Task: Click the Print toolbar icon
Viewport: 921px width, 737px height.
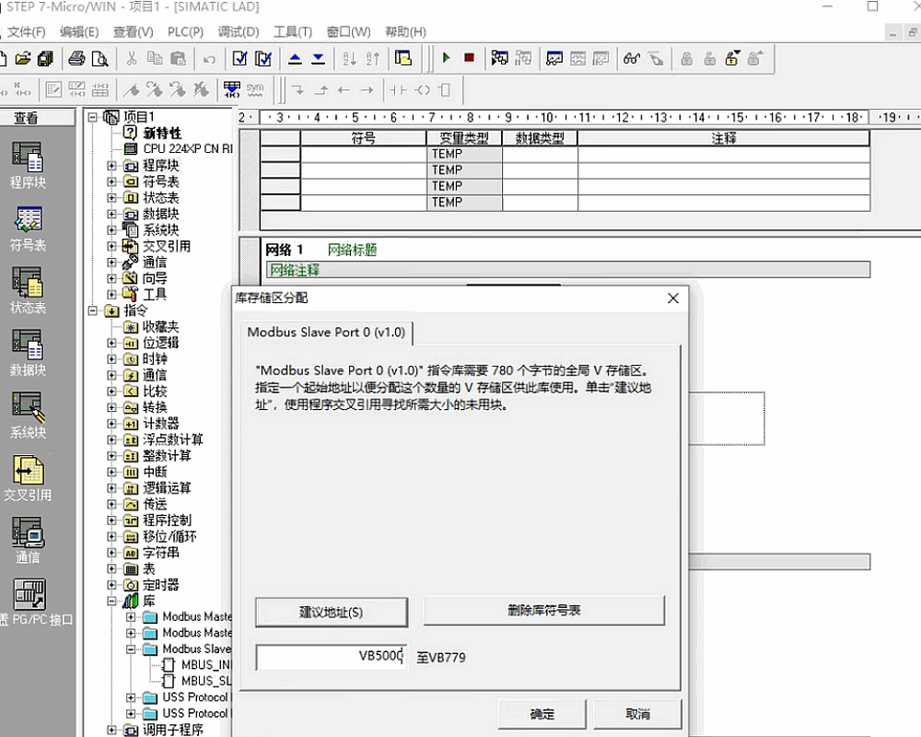Action: tap(76, 58)
